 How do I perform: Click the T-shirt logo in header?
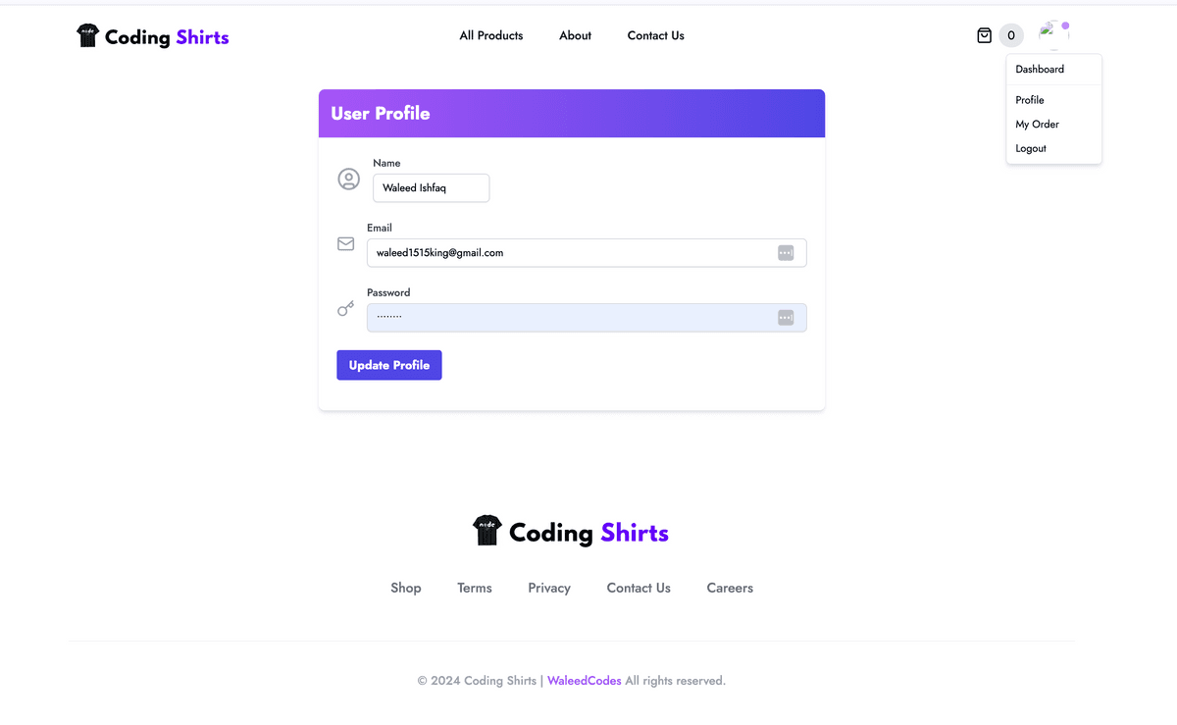(88, 36)
